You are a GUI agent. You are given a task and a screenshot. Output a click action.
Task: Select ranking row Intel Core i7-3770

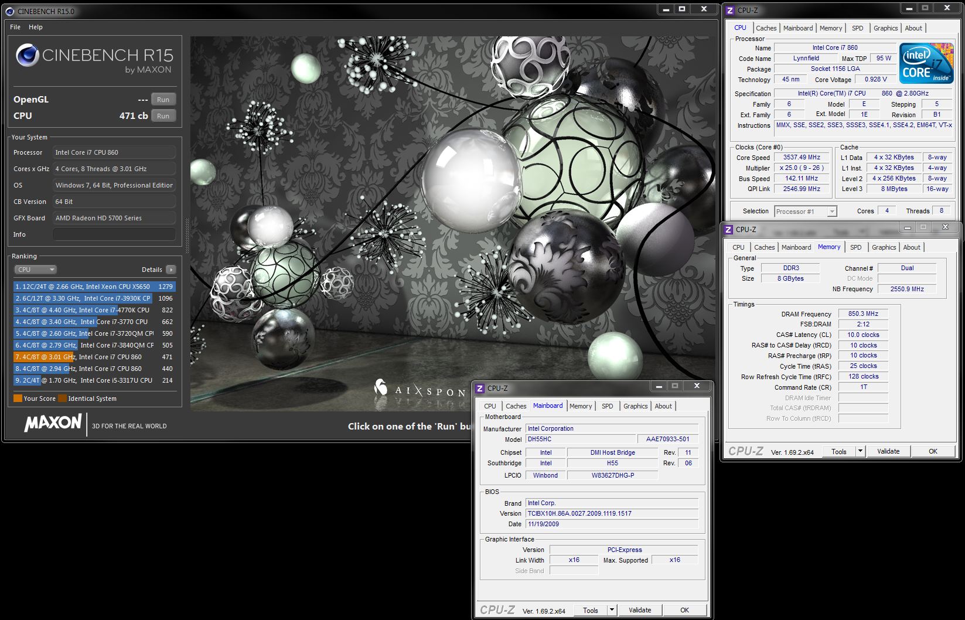[94, 322]
